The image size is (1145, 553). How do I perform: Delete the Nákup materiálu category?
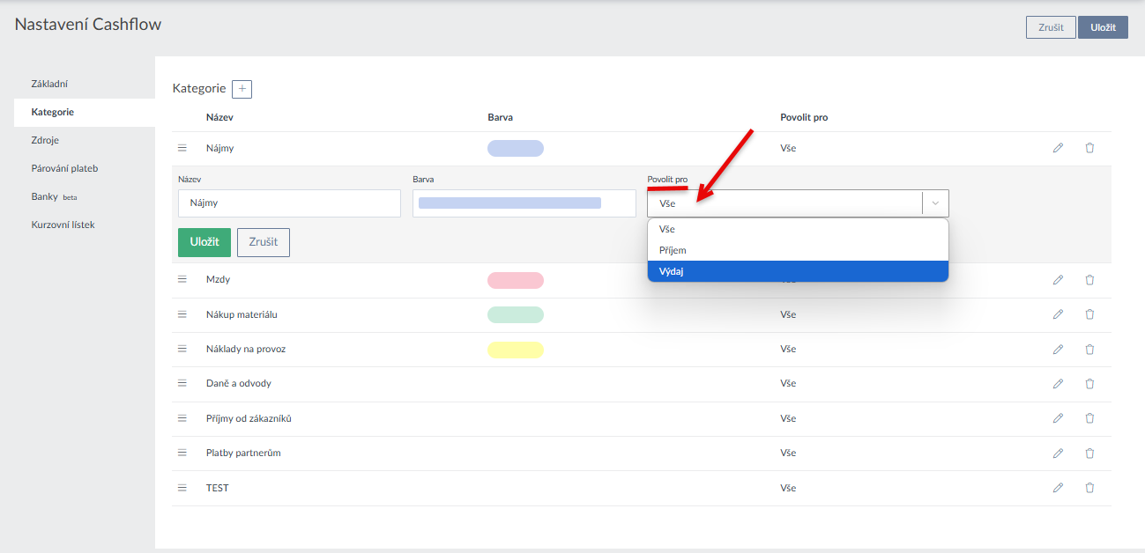(x=1089, y=314)
